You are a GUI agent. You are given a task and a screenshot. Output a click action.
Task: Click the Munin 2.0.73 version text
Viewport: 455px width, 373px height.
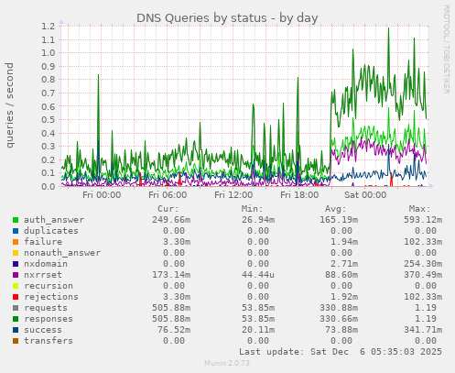(x=227, y=363)
